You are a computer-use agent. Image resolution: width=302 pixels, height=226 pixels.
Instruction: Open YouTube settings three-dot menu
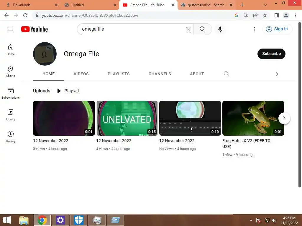[254, 29]
